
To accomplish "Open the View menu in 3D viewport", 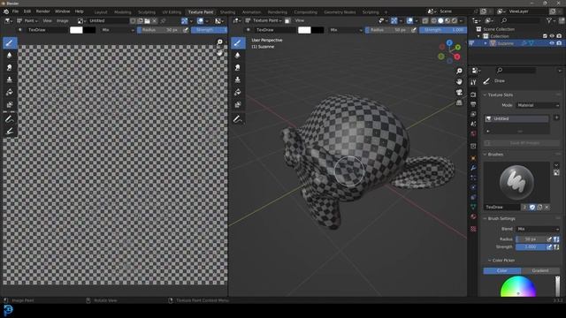I will pos(300,20).
